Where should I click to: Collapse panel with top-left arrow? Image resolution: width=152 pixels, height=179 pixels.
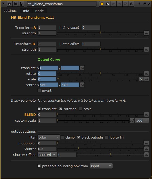(x=3, y=4)
